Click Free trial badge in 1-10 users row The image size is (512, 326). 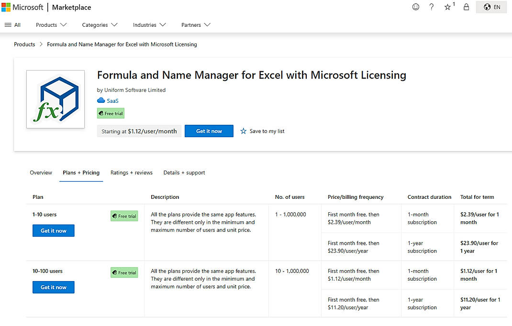tap(124, 216)
